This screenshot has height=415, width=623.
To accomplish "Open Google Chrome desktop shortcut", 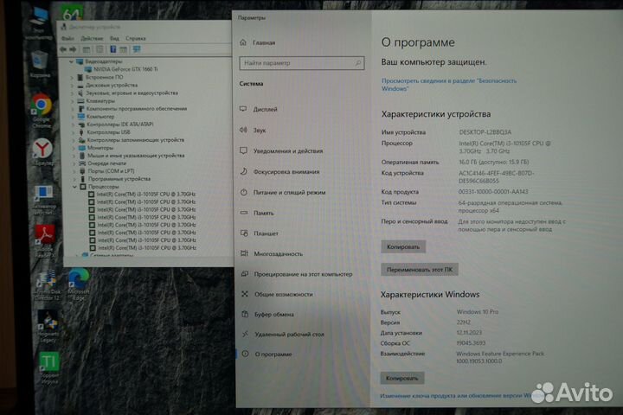I will click(x=42, y=105).
